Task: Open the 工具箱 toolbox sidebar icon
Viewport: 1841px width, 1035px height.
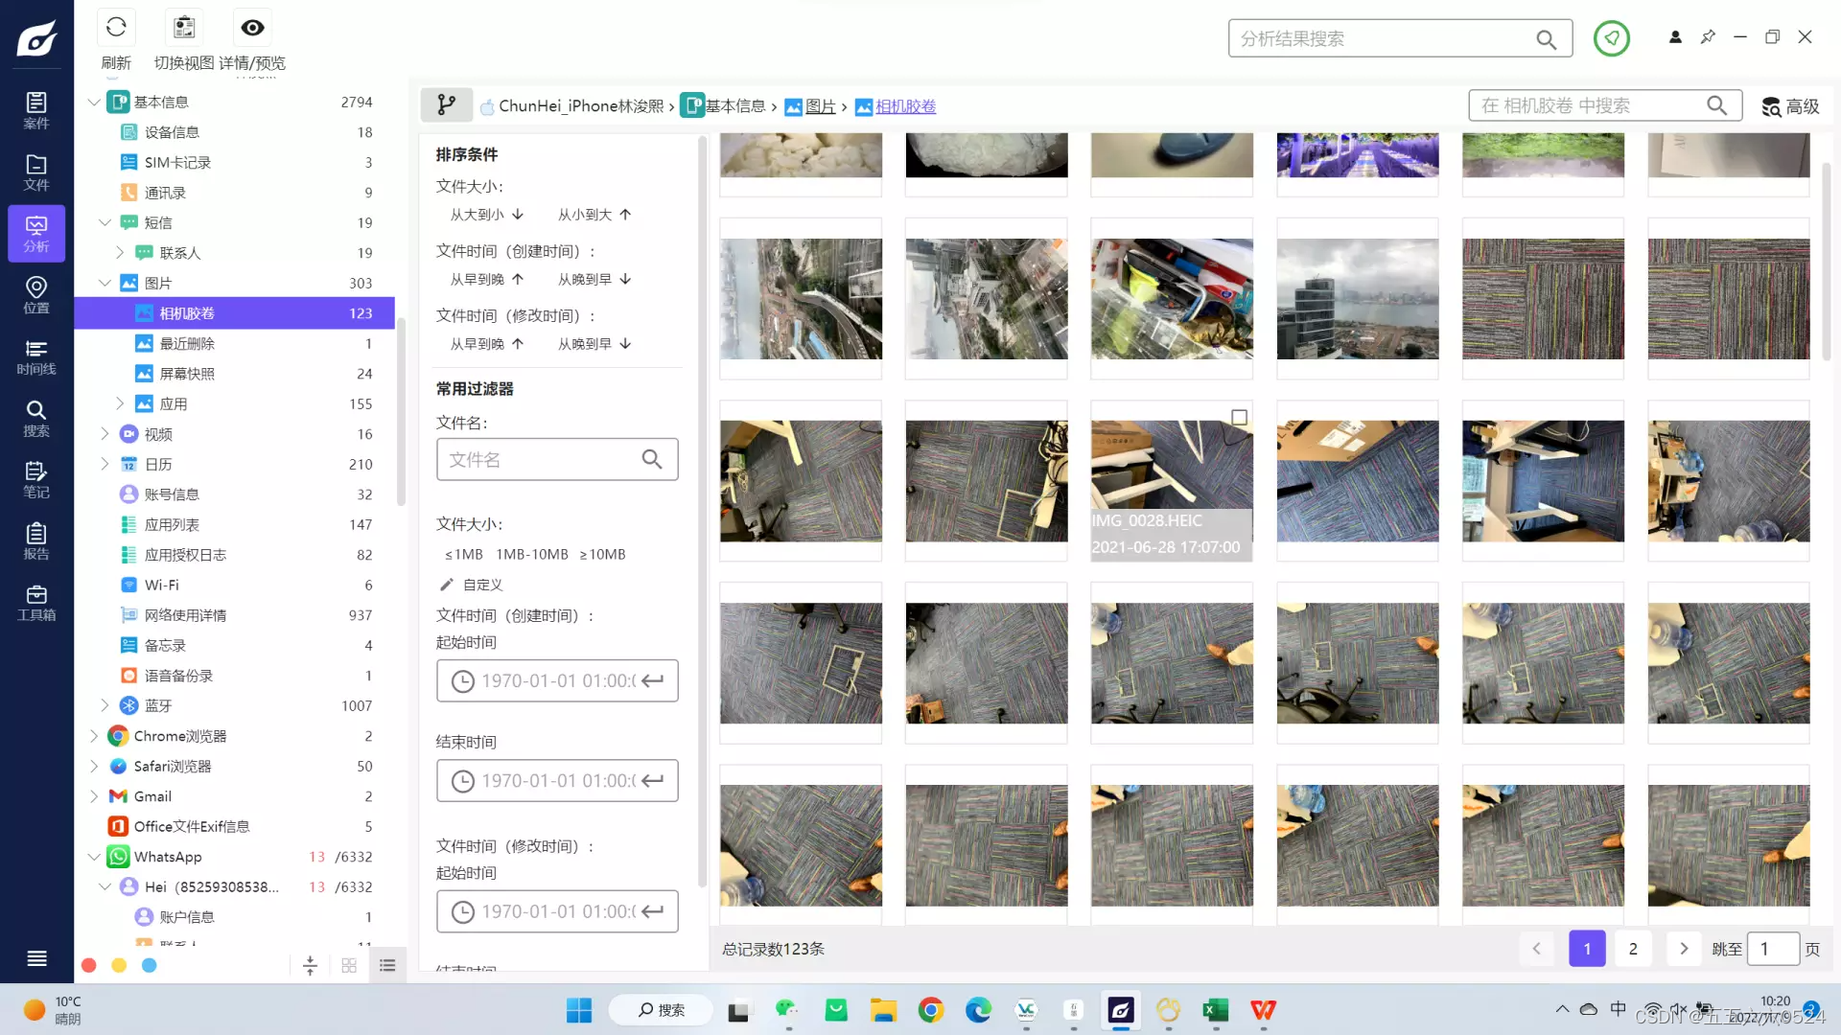Action: [36, 603]
